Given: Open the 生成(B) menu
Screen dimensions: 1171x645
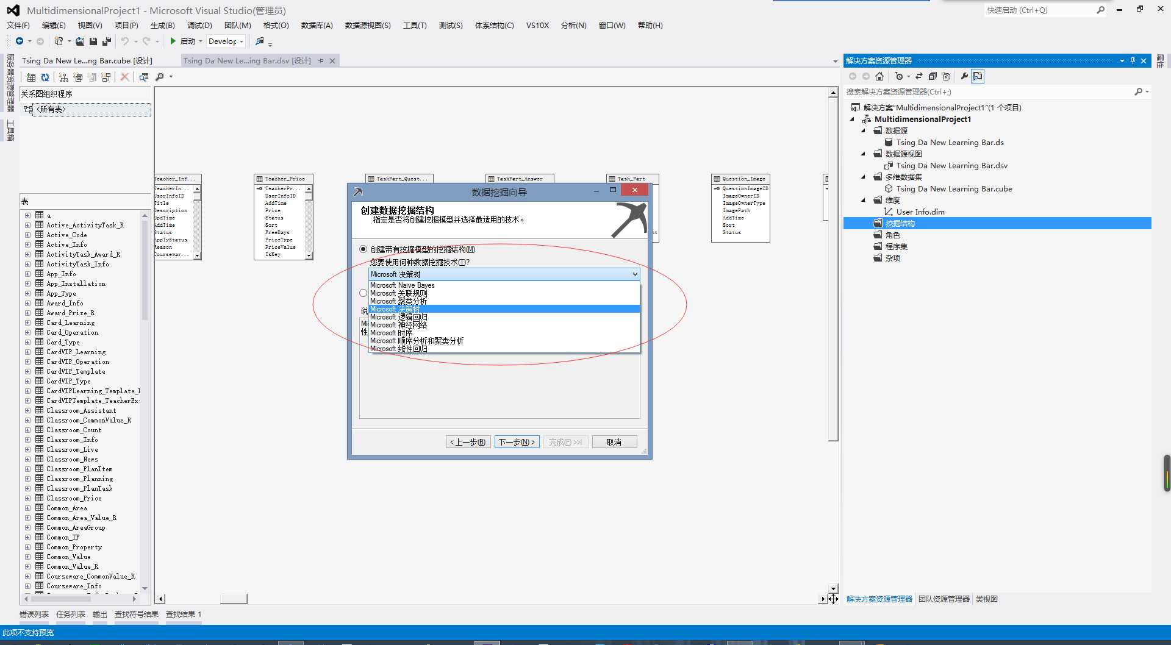Looking at the screenshot, I should tap(162, 25).
